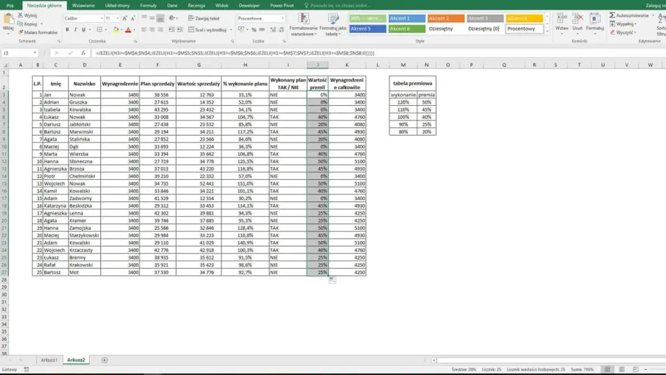Apply the Akcent 2 orange cell style
Image resolution: width=666 pixels, height=375 pixels.
[446, 18]
